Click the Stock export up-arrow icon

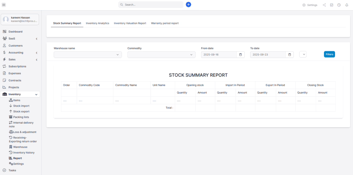(x=11, y=111)
